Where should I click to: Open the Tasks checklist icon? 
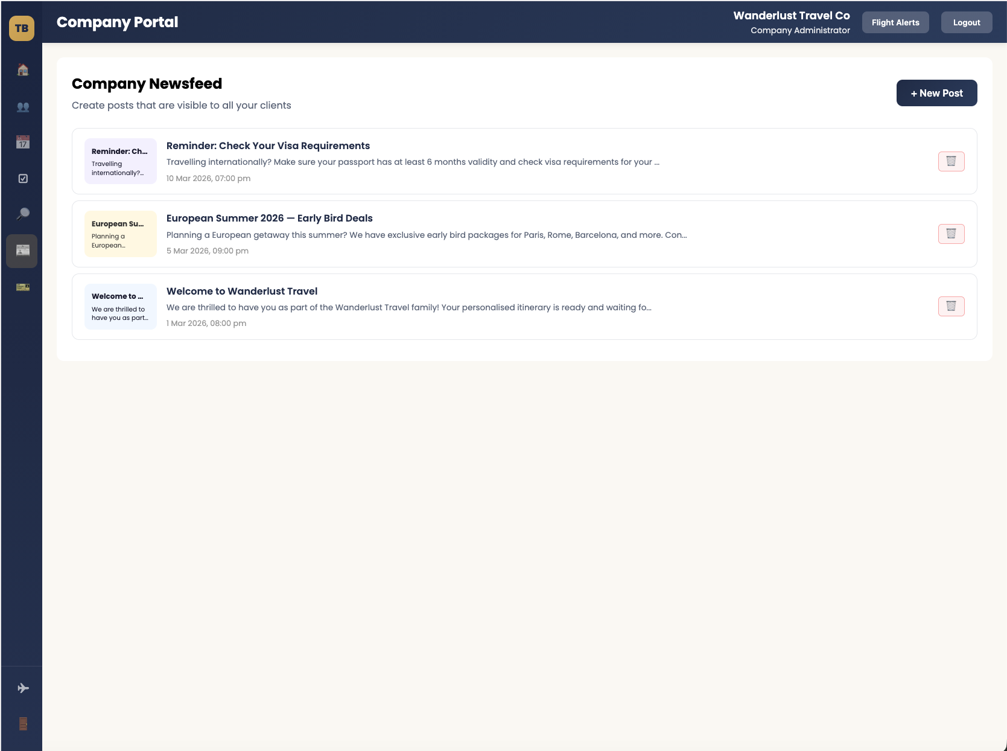pyautogui.click(x=22, y=179)
